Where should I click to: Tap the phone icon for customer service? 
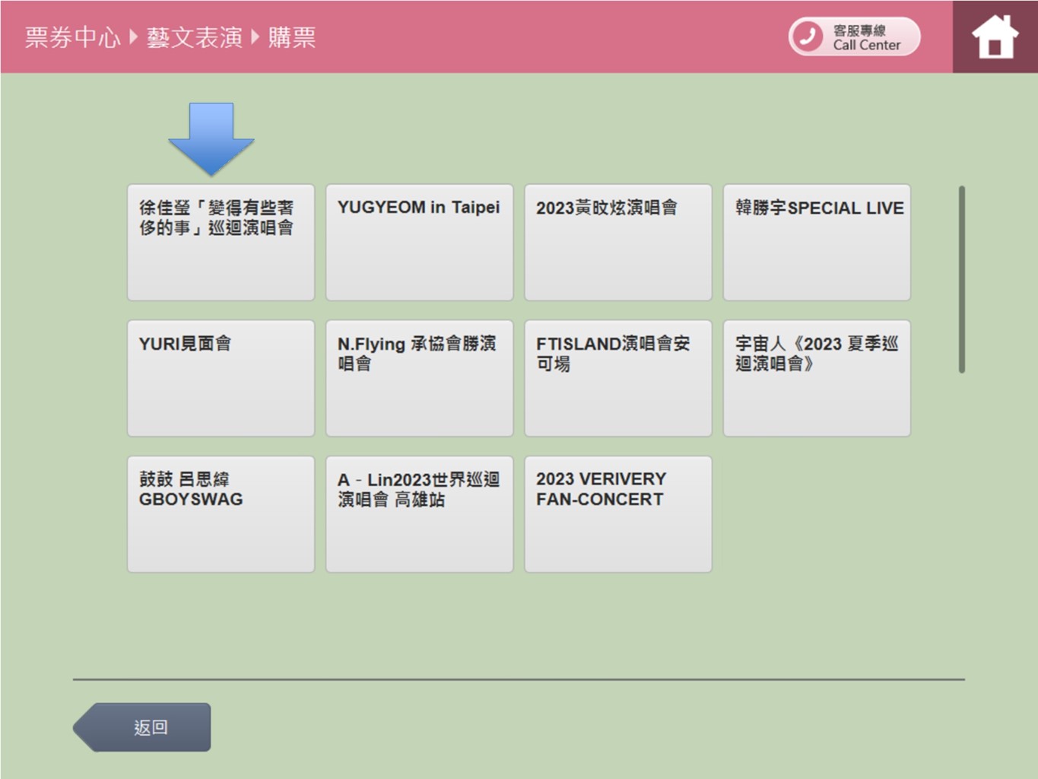[x=808, y=37]
